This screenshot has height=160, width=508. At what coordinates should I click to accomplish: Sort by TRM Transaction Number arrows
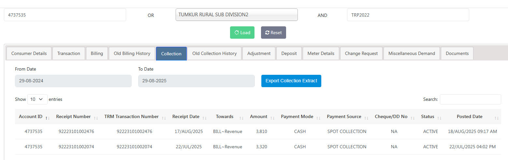click(x=164, y=118)
